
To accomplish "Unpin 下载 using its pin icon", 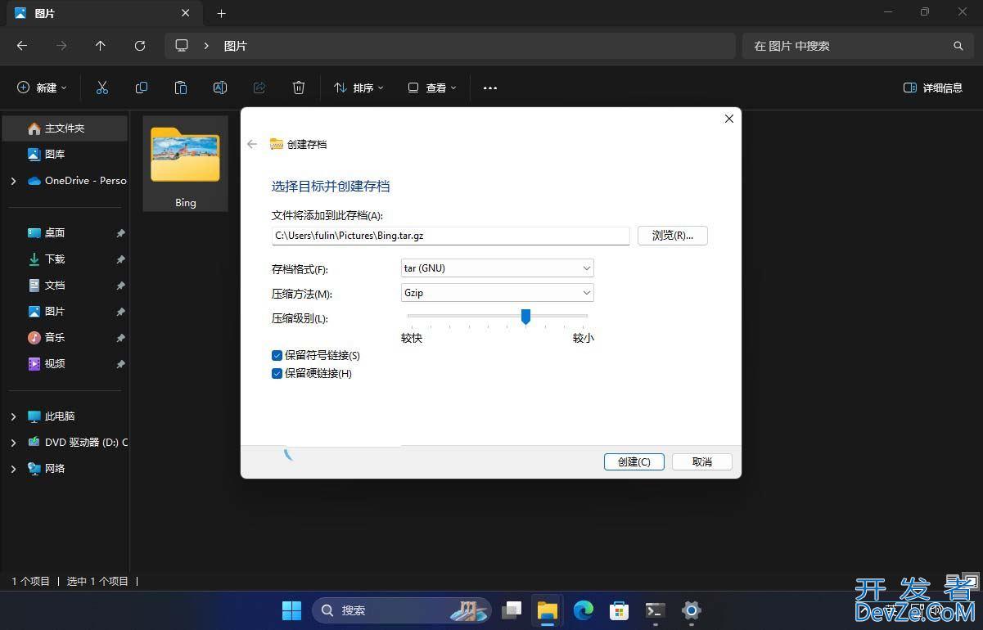I will click(x=120, y=259).
